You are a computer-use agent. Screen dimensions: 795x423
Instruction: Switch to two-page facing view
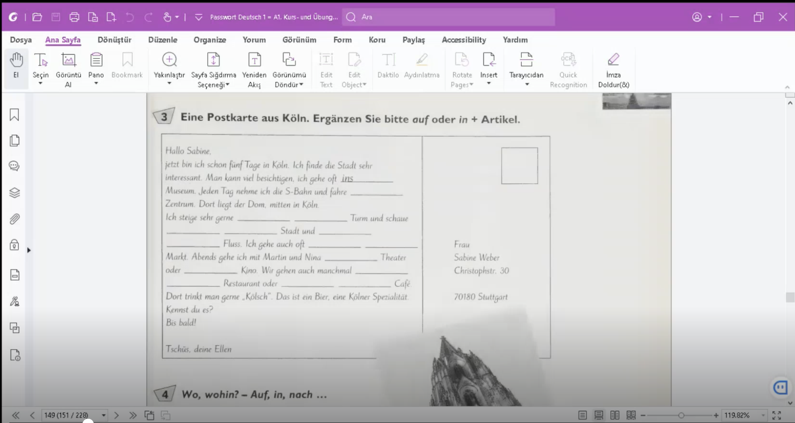tap(615, 415)
